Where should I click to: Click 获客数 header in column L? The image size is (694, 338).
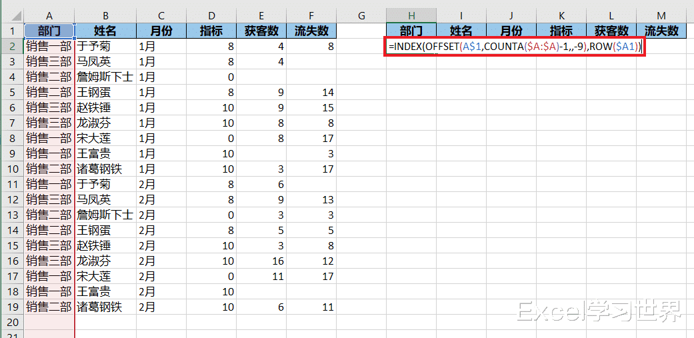coord(611,31)
